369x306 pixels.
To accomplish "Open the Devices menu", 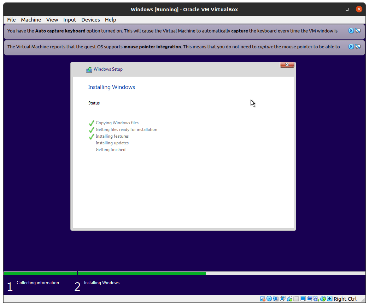I will (x=90, y=20).
